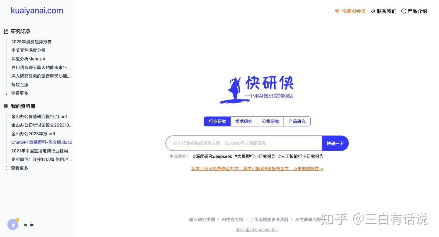Screen dimensions: 439x237
Task: Open file 2021年中国直播电商行业格局
Action: coord(41,151)
